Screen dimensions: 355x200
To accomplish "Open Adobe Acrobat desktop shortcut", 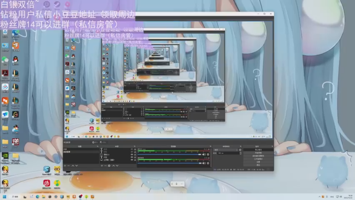I will coord(5,75).
